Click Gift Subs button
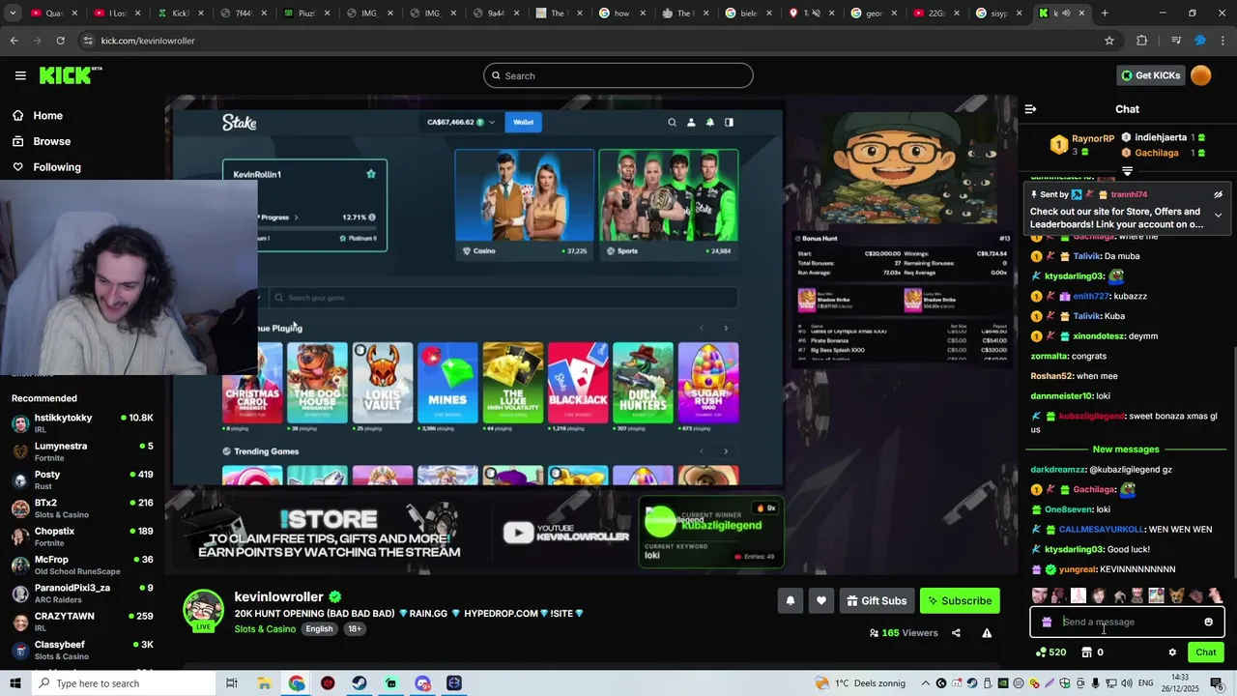This screenshot has height=696, width=1237. coord(877,600)
